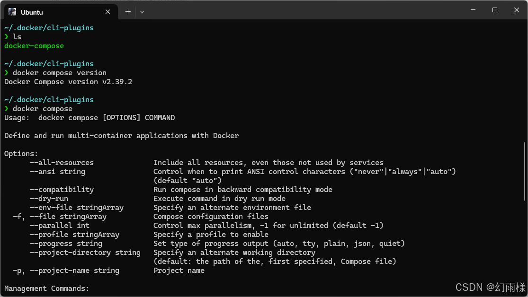The height and width of the screenshot is (297, 528).
Task: Click the --ansi string option
Action: point(57,172)
